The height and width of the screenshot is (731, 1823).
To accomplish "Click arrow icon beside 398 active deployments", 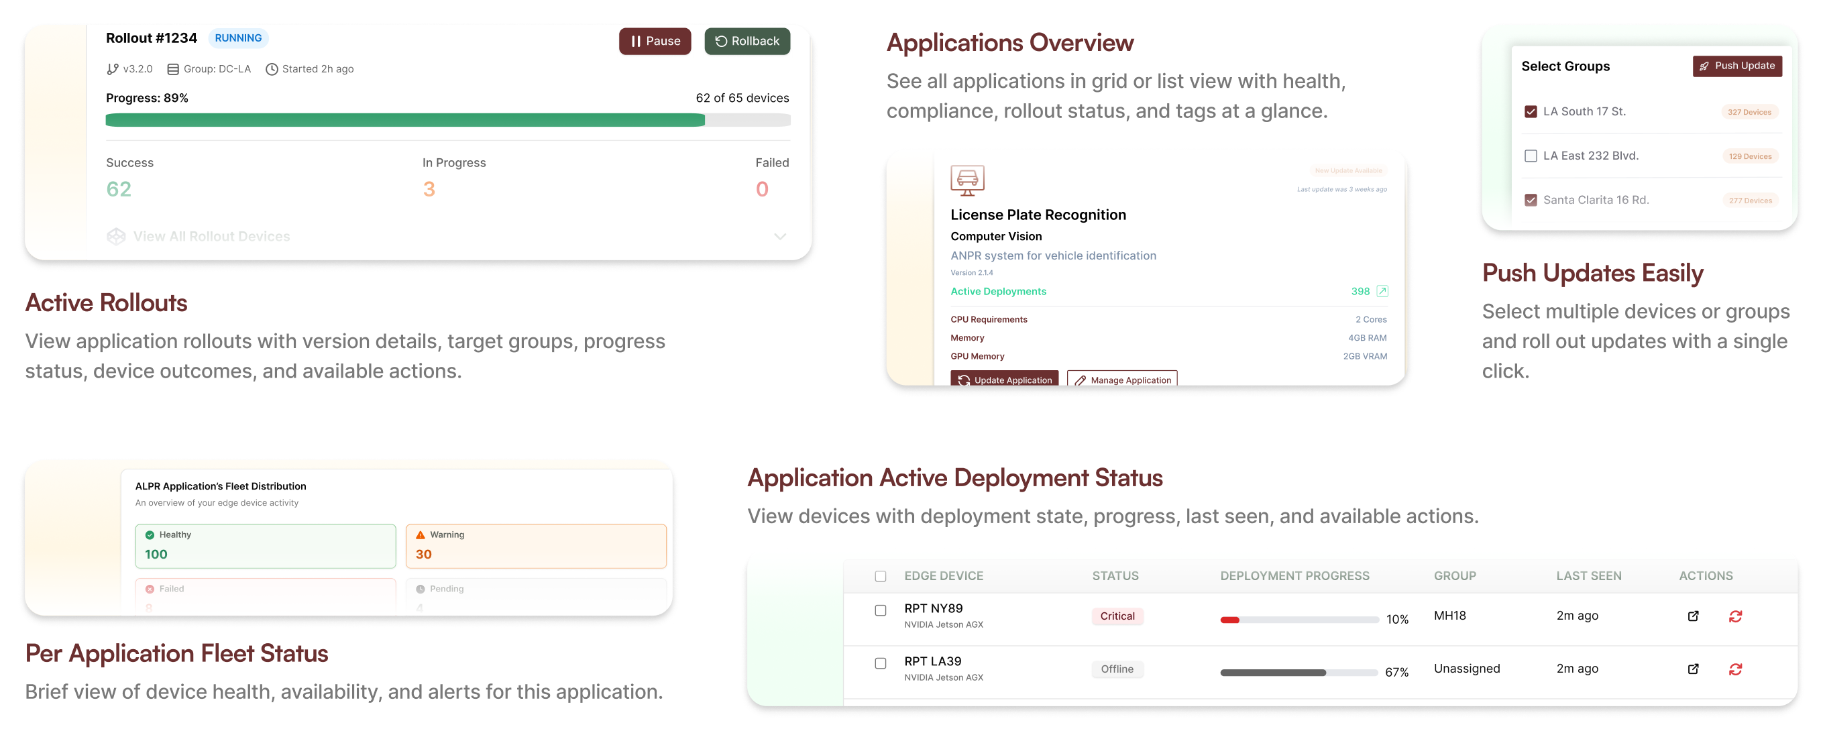I will click(x=1382, y=291).
